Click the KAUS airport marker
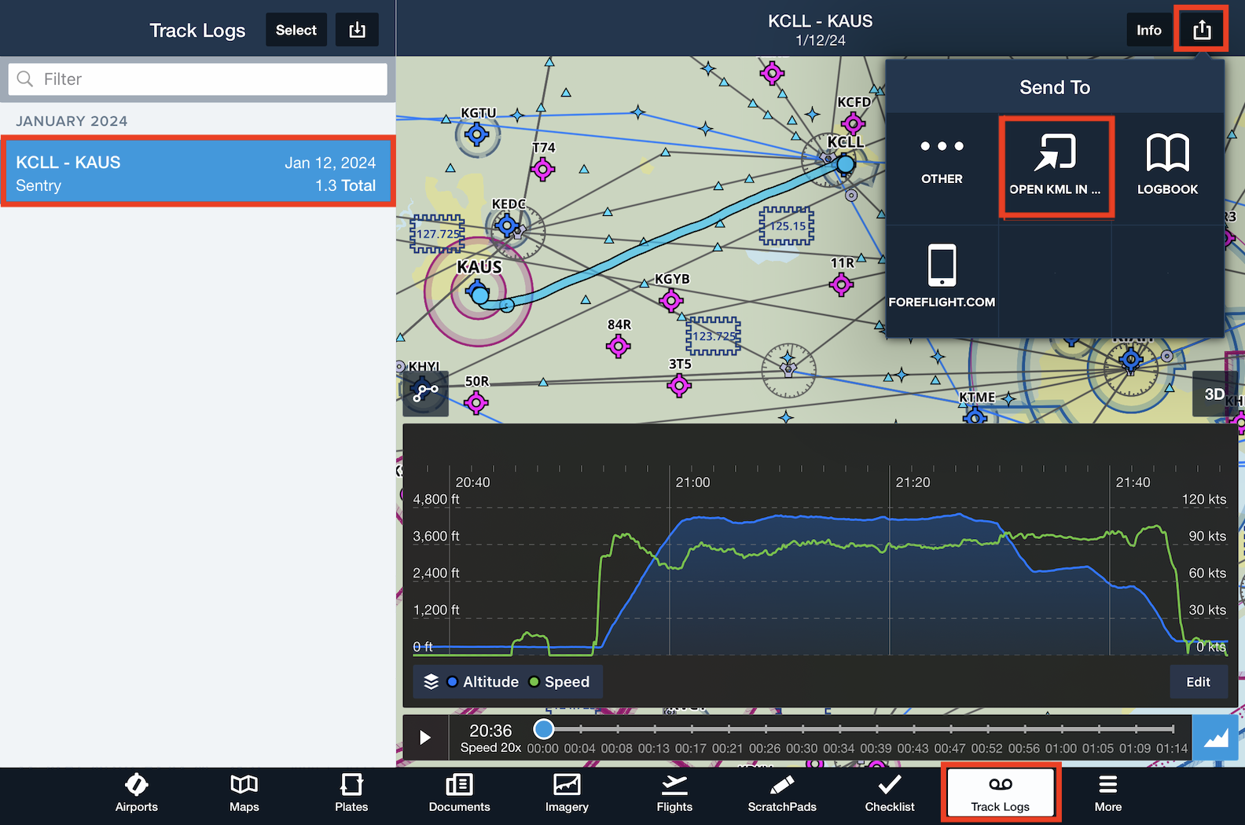 coord(478,293)
